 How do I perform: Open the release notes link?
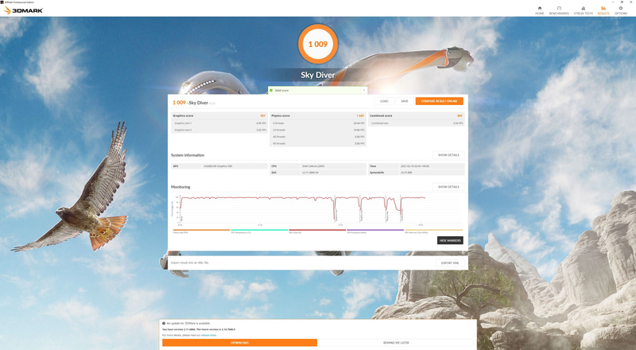pos(208,335)
